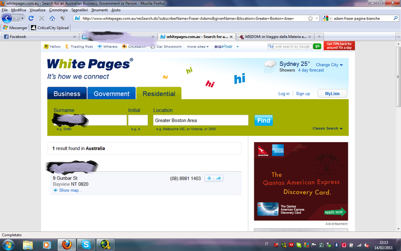Open the history dropdown next to forward button

(x=22, y=18)
